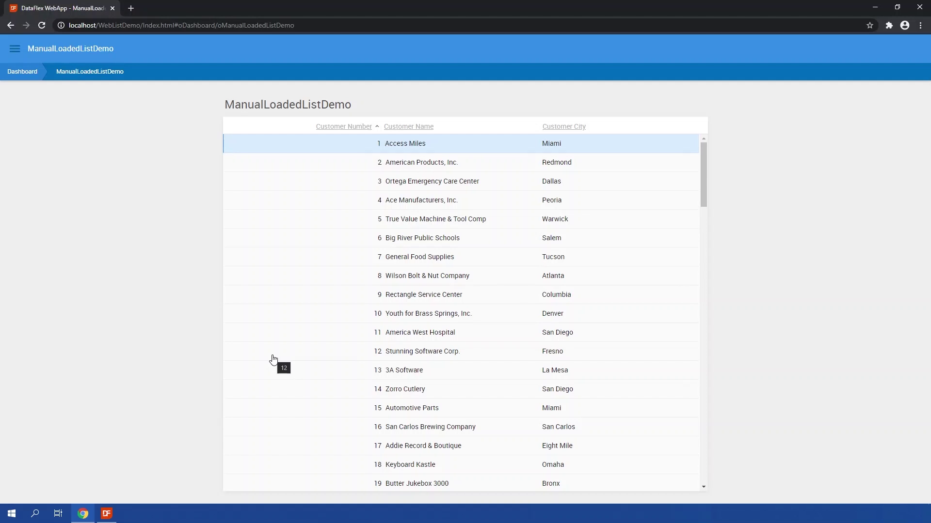Image resolution: width=931 pixels, height=523 pixels.
Task: Sort list by Customer City header
Action: (x=563, y=126)
